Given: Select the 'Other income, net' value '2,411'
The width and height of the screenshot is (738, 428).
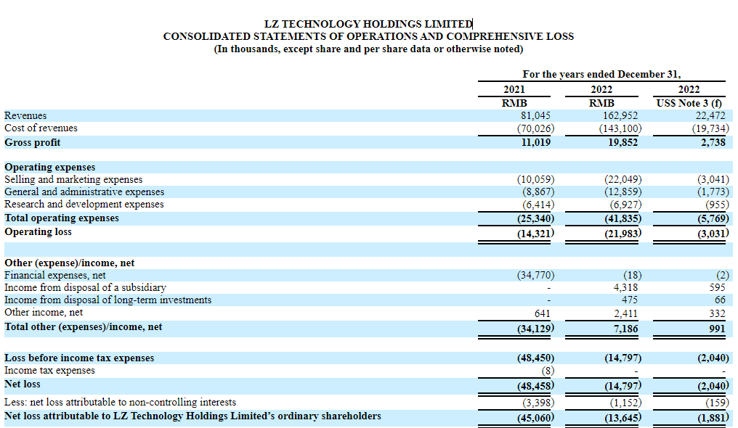Looking at the screenshot, I should coord(626,313).
